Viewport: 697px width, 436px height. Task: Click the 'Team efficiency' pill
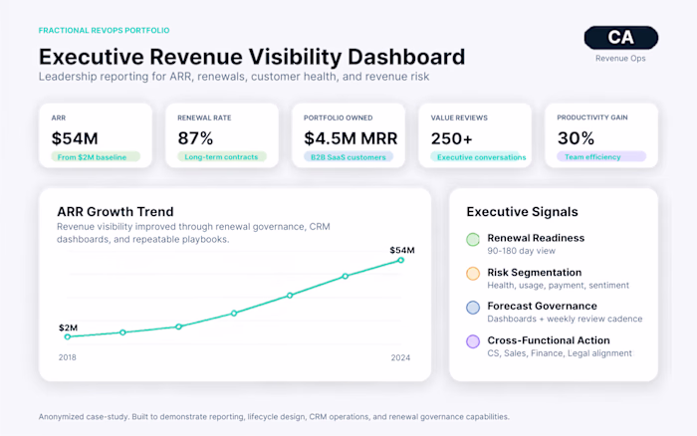pos(601,157)
